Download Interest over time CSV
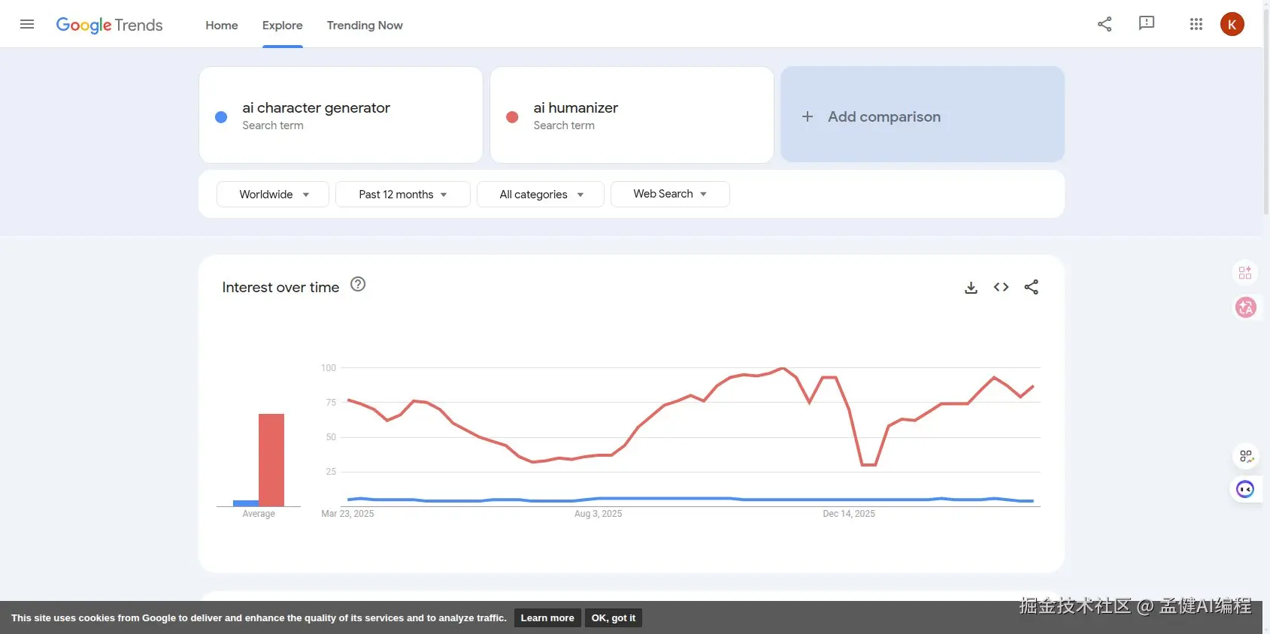Screen dimensions: 1270x634 971,287
